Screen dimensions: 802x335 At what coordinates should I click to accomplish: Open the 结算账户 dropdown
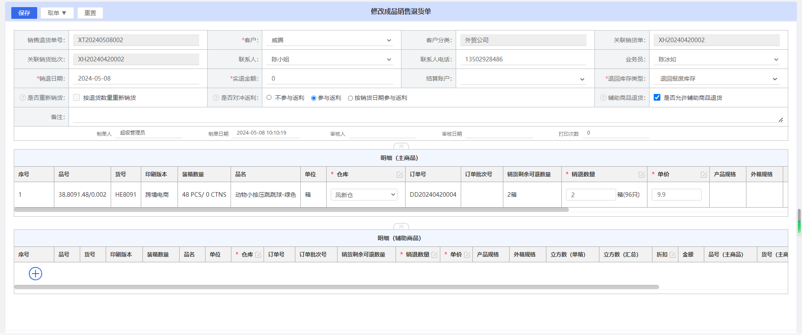click(523, 79)
